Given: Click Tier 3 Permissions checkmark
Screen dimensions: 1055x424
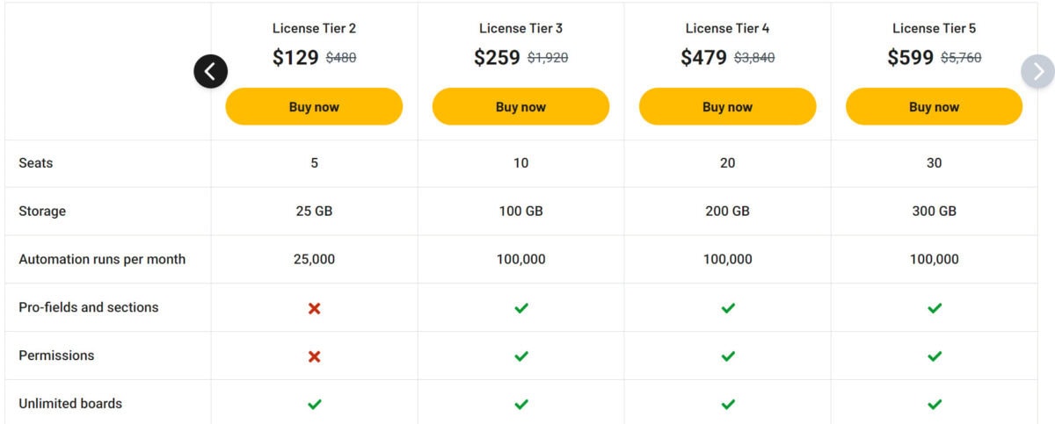Looking at the screenshot, I should tap(521, 356).
